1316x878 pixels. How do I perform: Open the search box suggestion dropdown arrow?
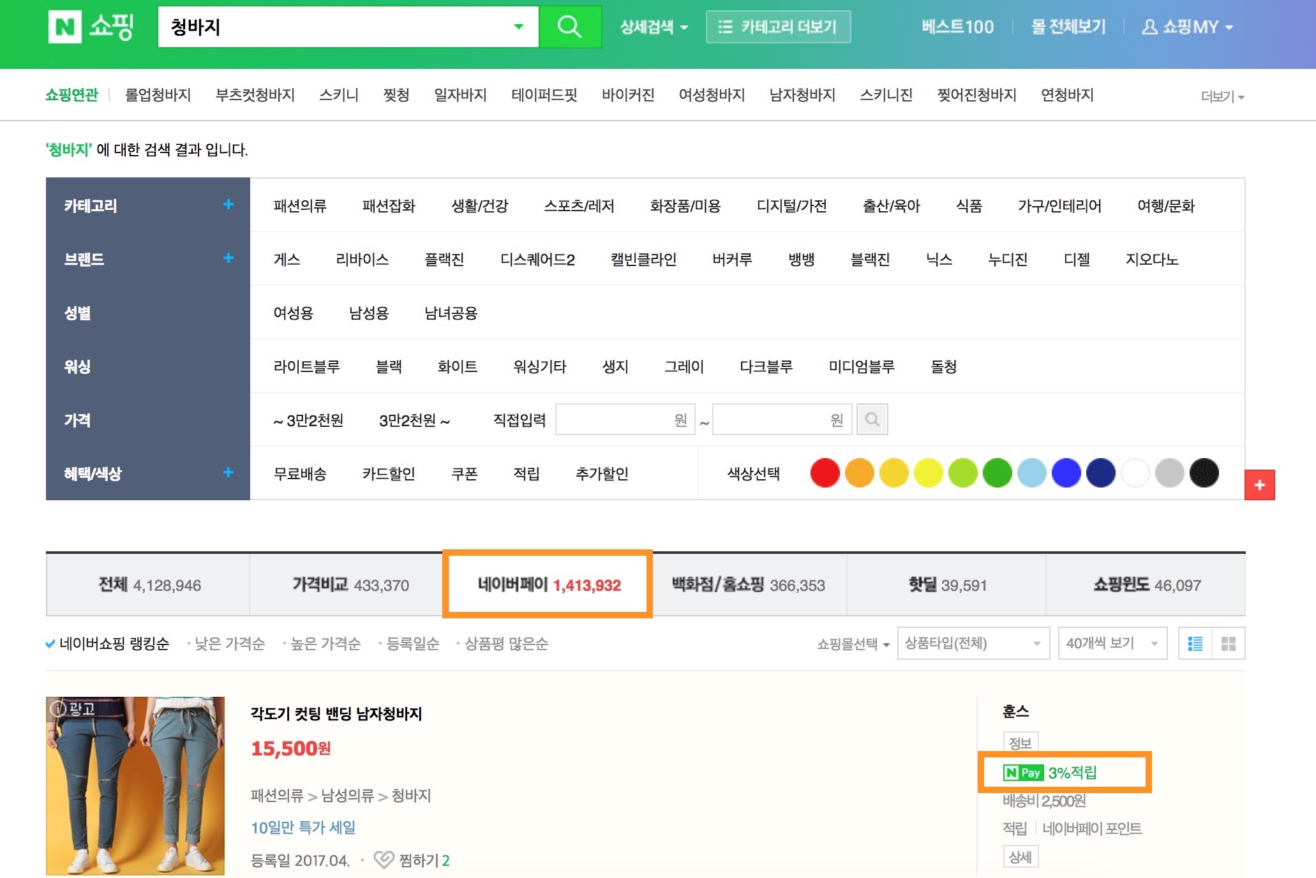click(x=519, y=27)
